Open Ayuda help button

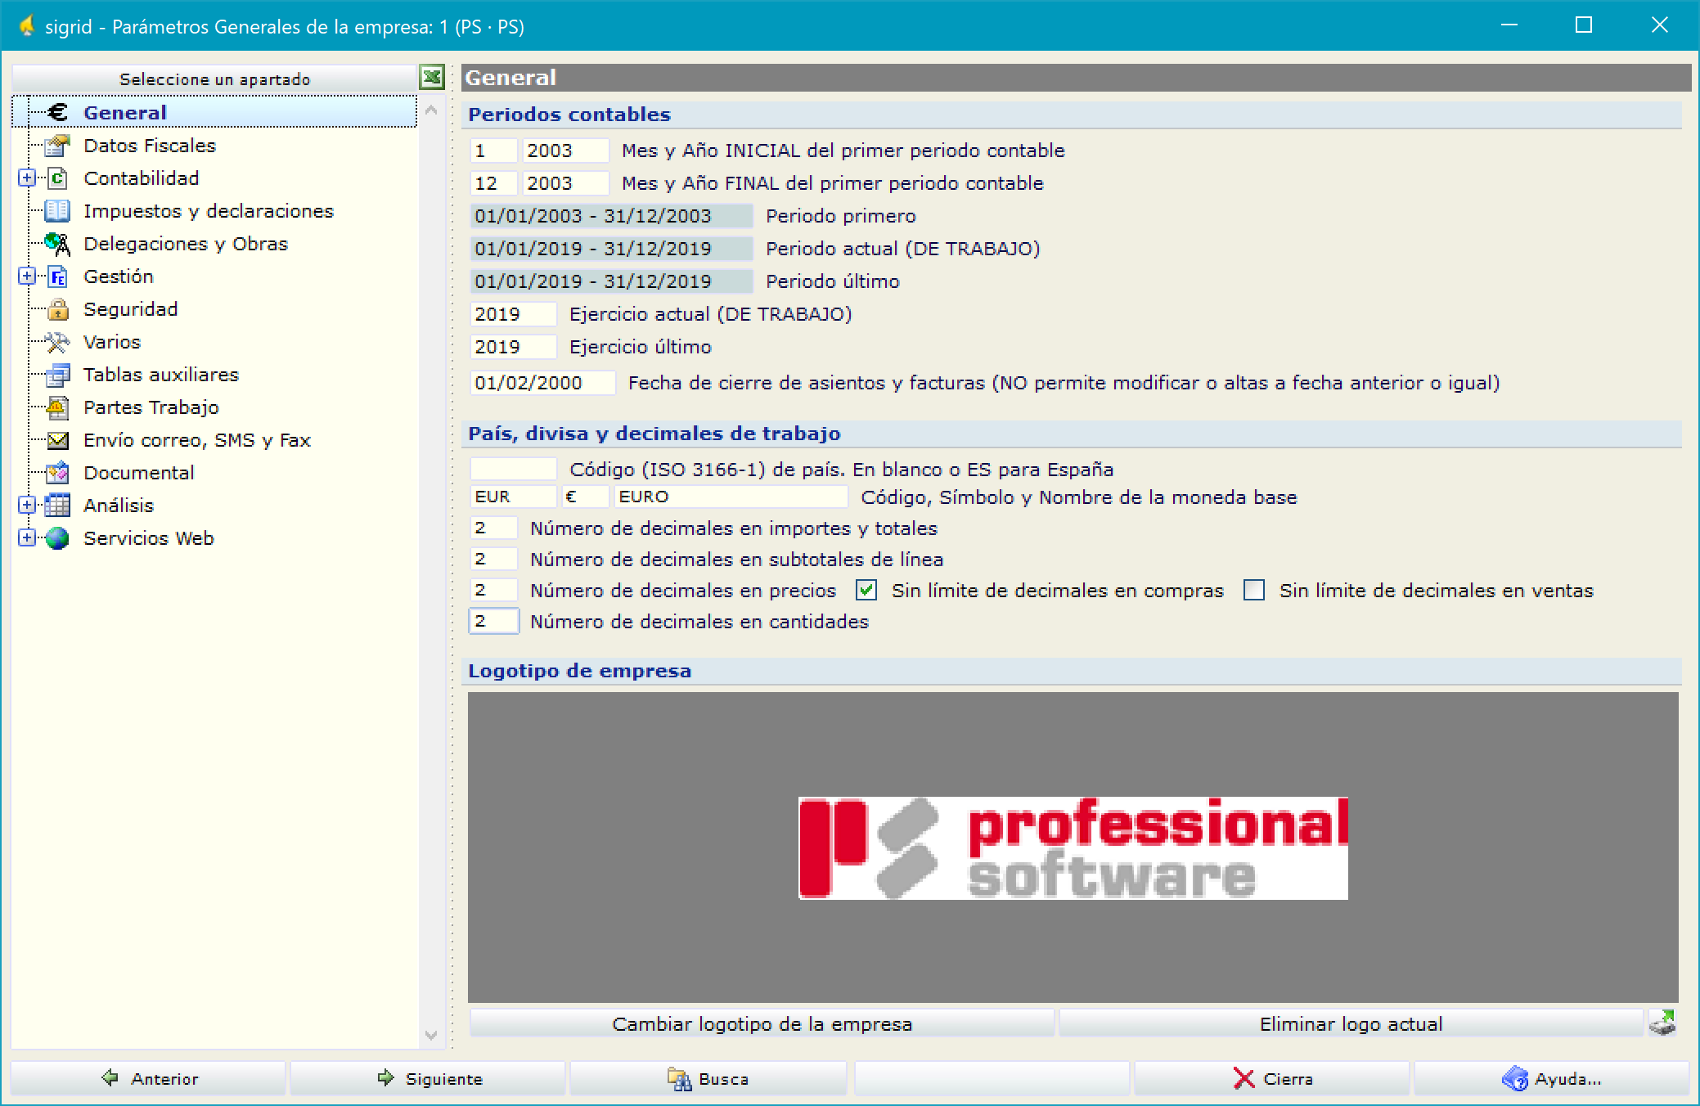point(1551,1078)
